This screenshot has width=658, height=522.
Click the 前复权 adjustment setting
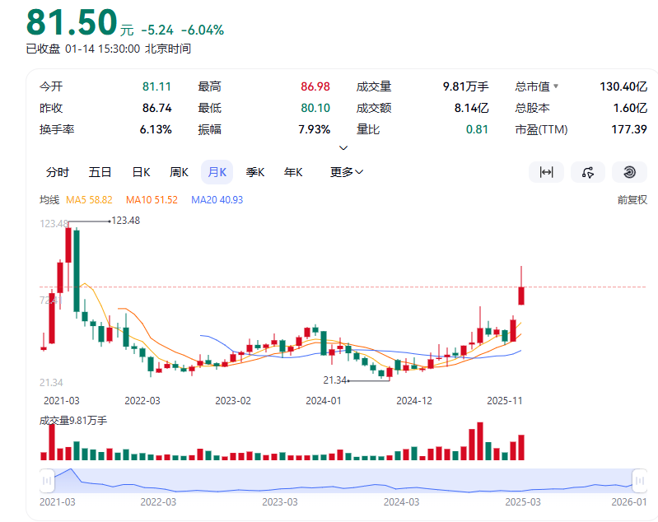point(632,200)
